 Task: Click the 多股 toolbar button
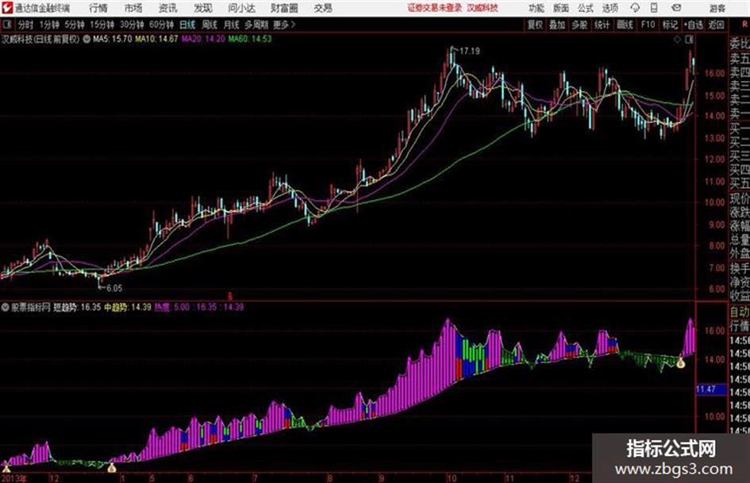coord(579,25)
